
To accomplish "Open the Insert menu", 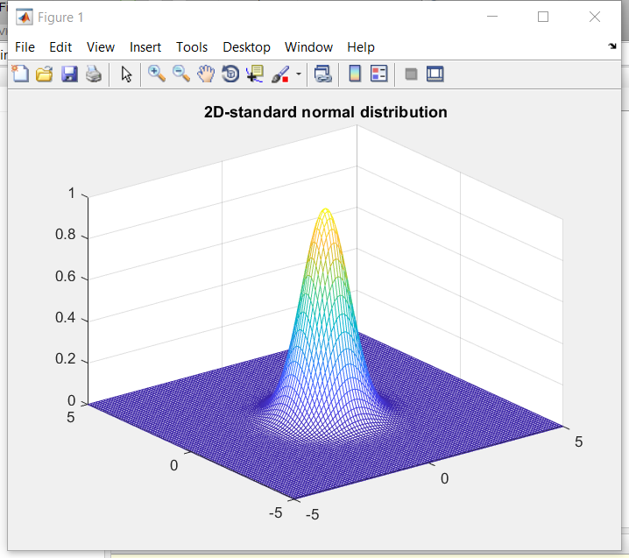I will coord(145,47).
